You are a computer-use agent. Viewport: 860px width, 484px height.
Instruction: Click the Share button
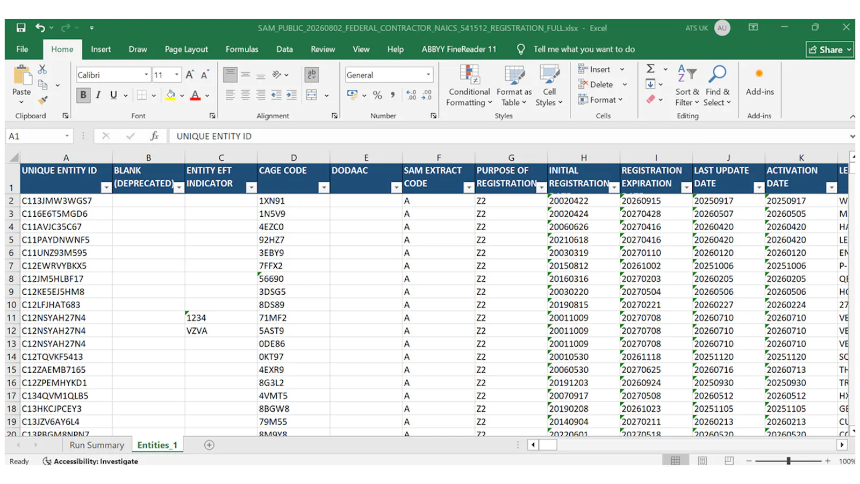tap(830, 49)
